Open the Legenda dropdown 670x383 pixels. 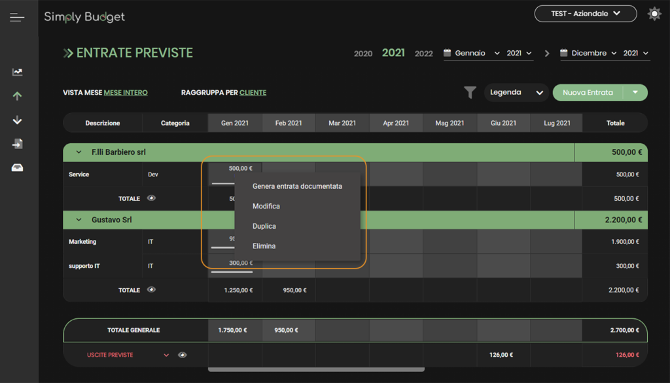tap(516, 93)
